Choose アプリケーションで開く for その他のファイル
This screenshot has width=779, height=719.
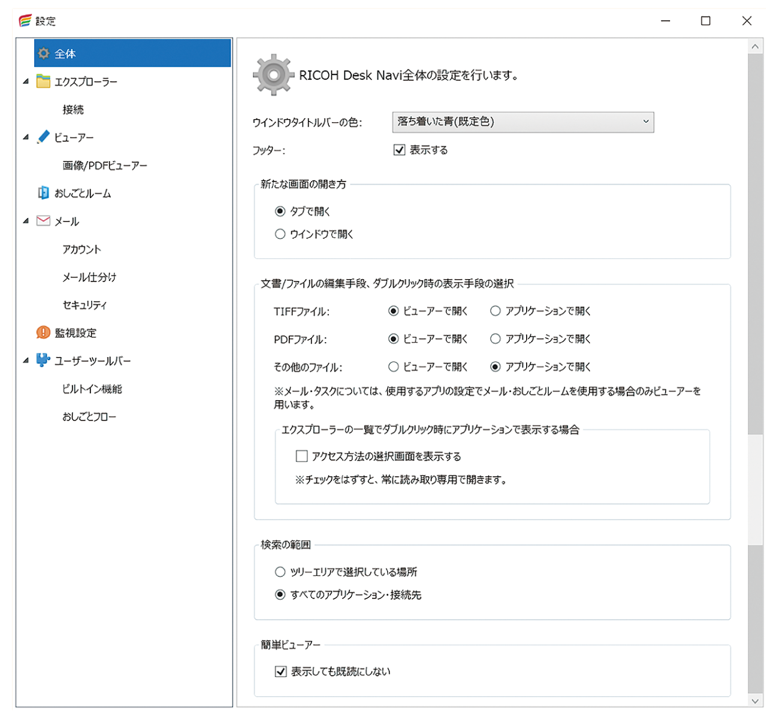(495, 367)
